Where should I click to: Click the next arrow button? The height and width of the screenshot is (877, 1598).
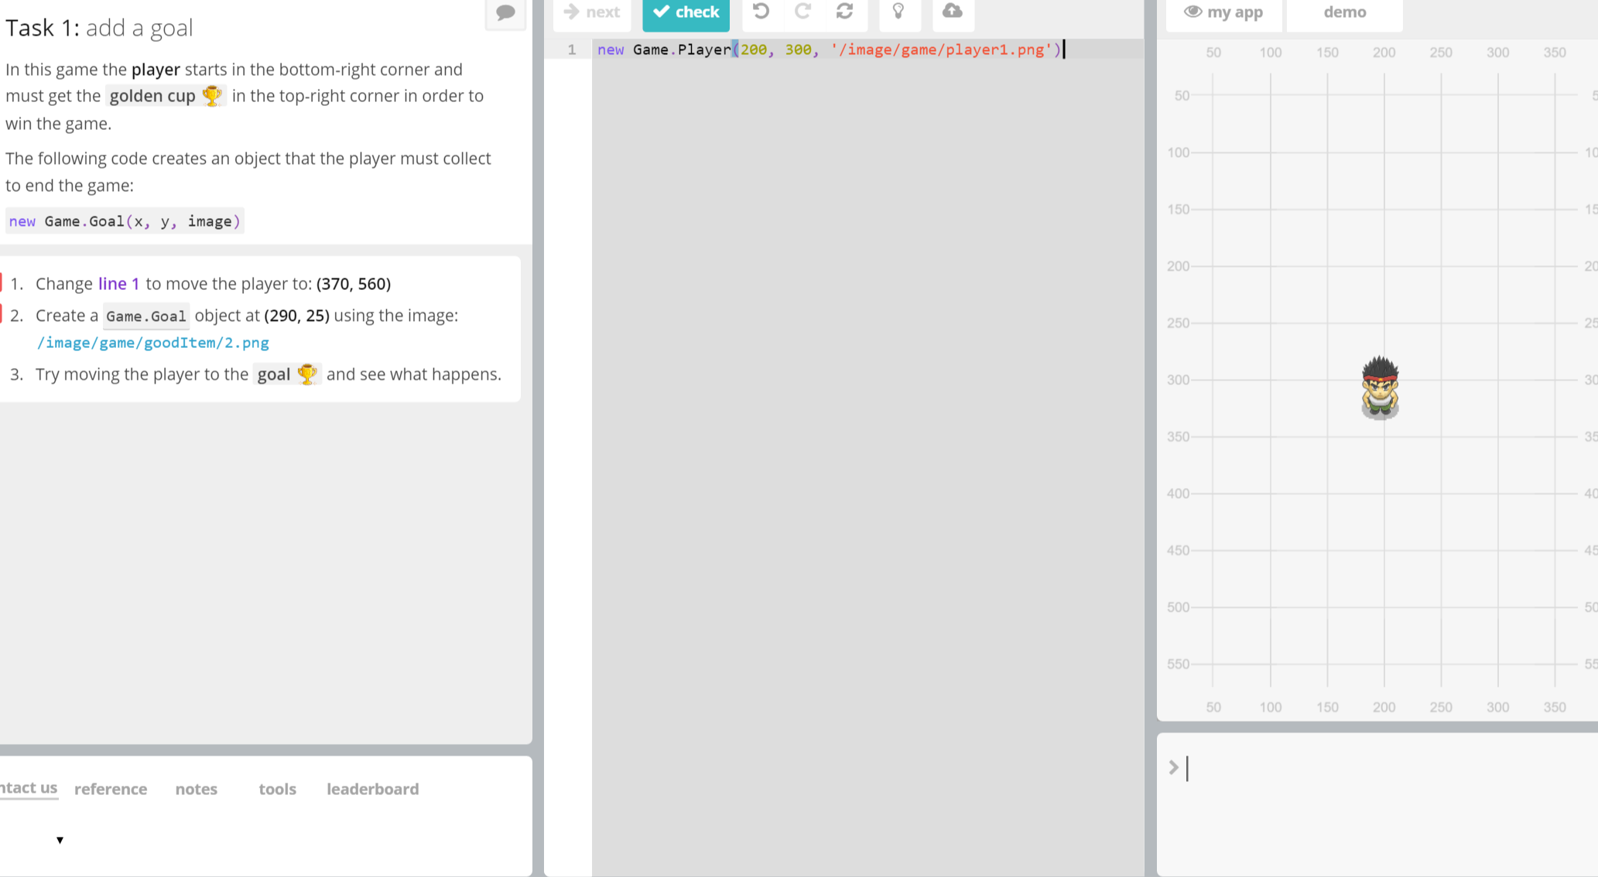592,12
